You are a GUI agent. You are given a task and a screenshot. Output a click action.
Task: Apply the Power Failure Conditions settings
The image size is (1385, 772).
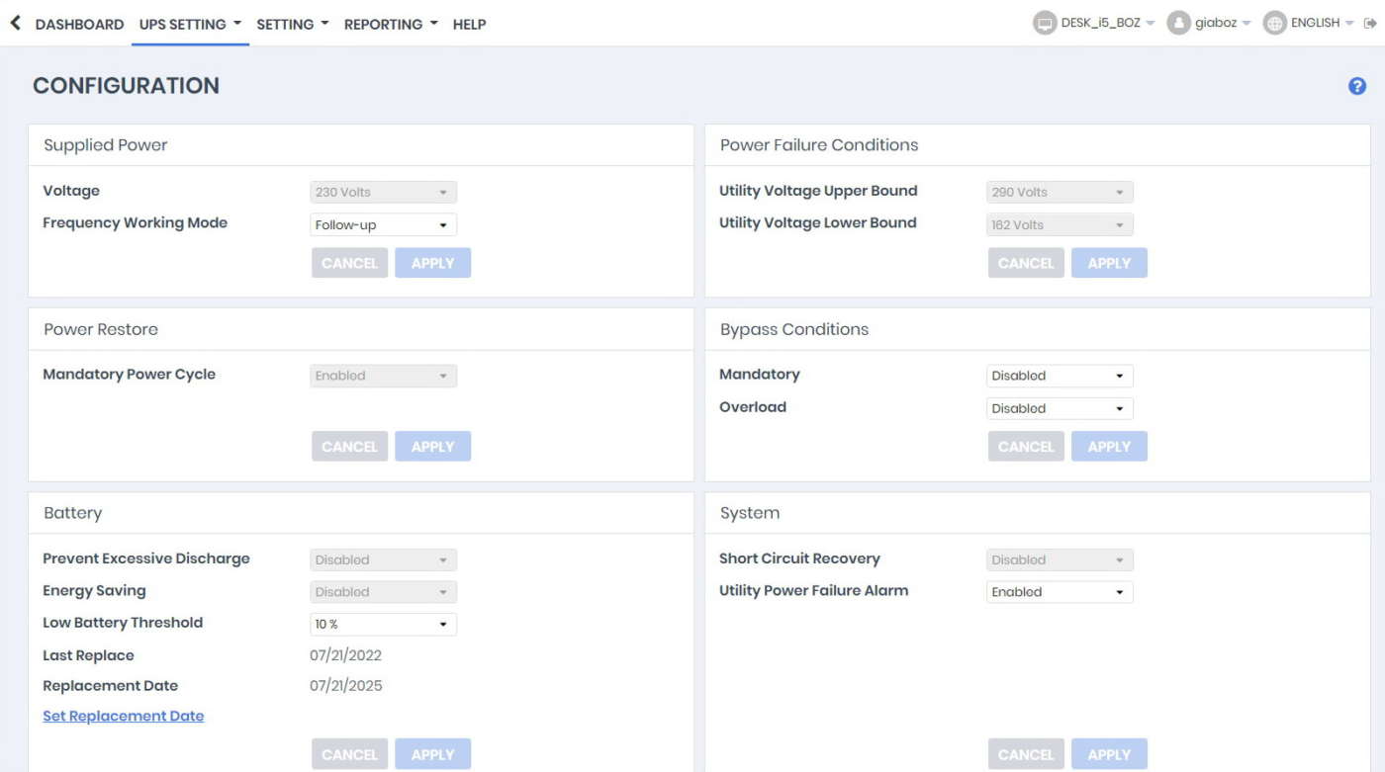(1109, 263)
